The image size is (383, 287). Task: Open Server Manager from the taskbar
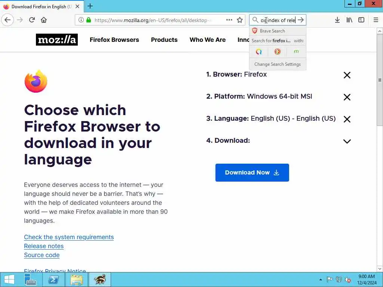(x=30, y=280)
